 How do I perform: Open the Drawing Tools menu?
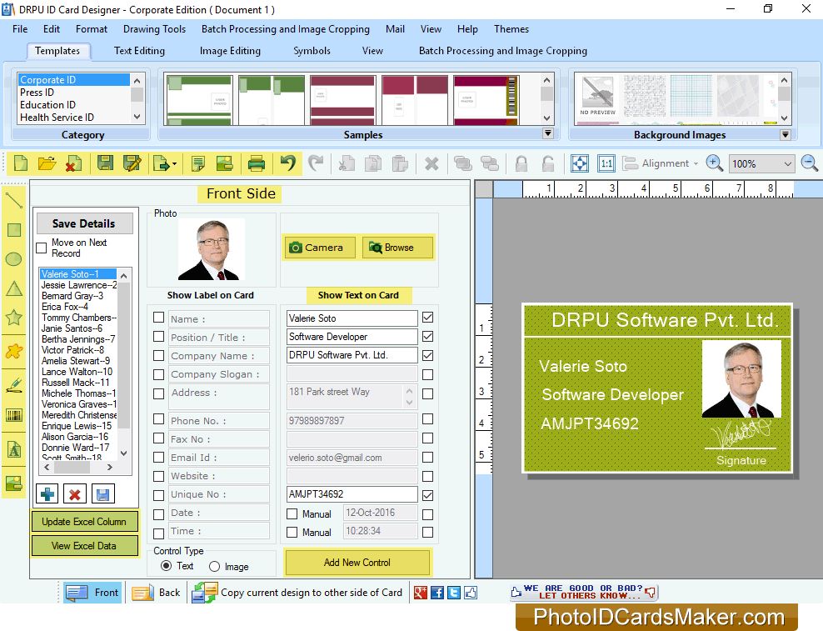click(154, 29)
